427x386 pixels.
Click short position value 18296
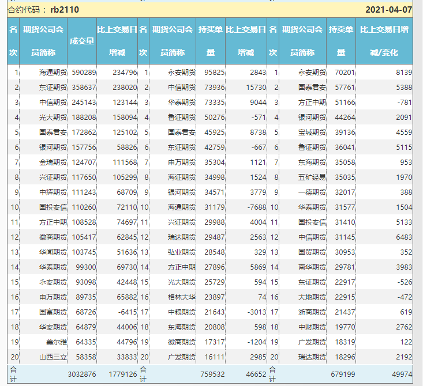coord(345,357)
